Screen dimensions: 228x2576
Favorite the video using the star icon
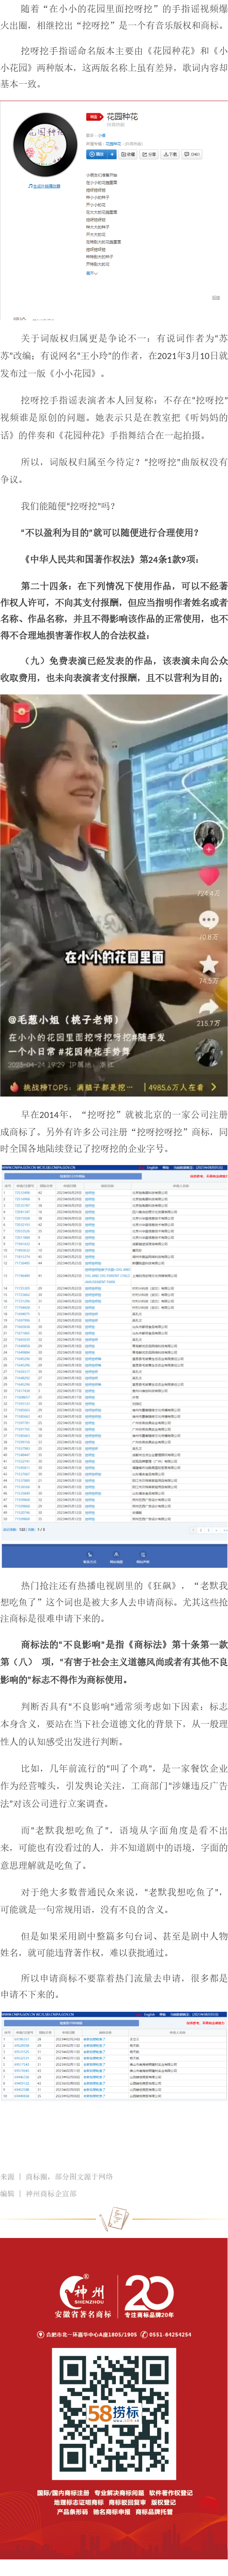208,964
